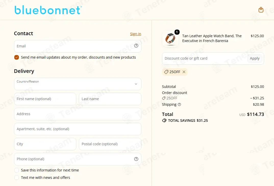Check Text me with news and offers
Screen dimensions: 274x186
point(17,178)
